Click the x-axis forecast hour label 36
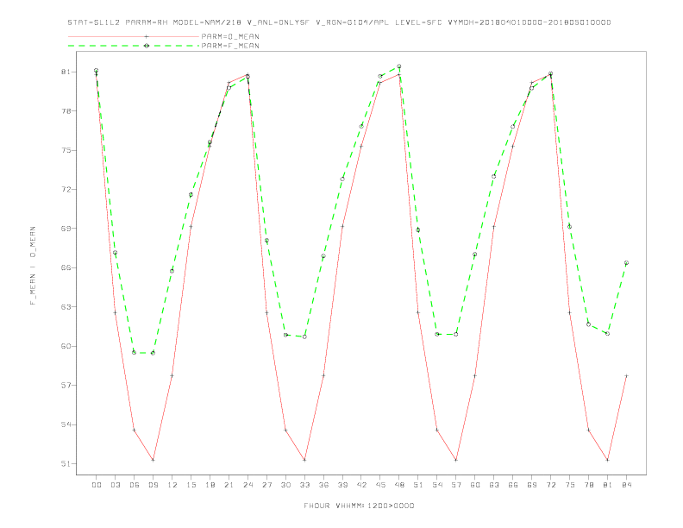Viewport: 683px width, 528px height. (x=323, y=485)
